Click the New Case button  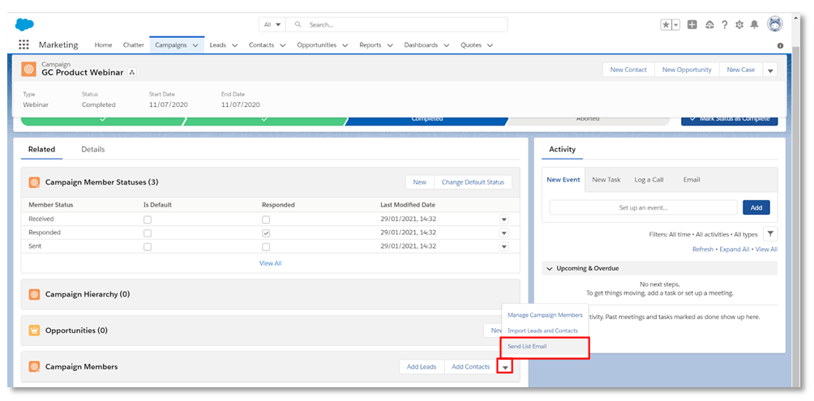pyautogui.click(x=741, y=70)
